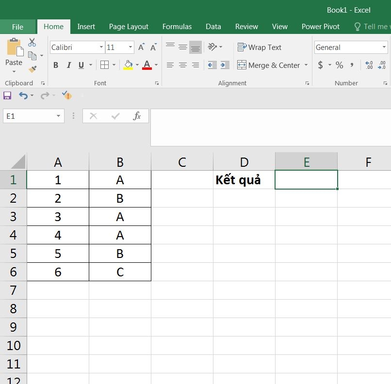The image size is (391, 384).
Task: Switch to Page Layout tab
Action: (129, 26)
